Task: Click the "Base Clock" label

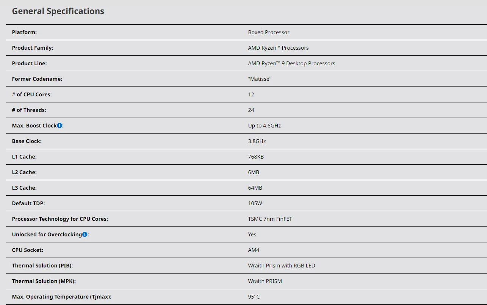Action: [27, 141]
